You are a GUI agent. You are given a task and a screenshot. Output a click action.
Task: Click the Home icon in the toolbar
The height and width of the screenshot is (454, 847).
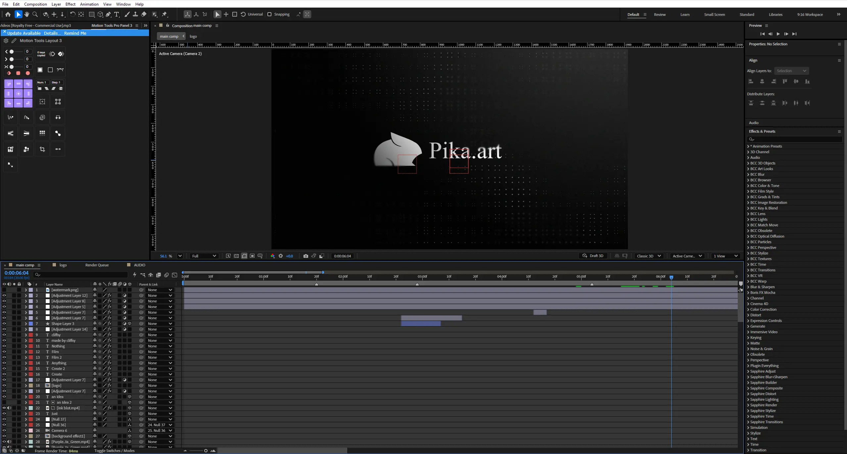point(8,14)
